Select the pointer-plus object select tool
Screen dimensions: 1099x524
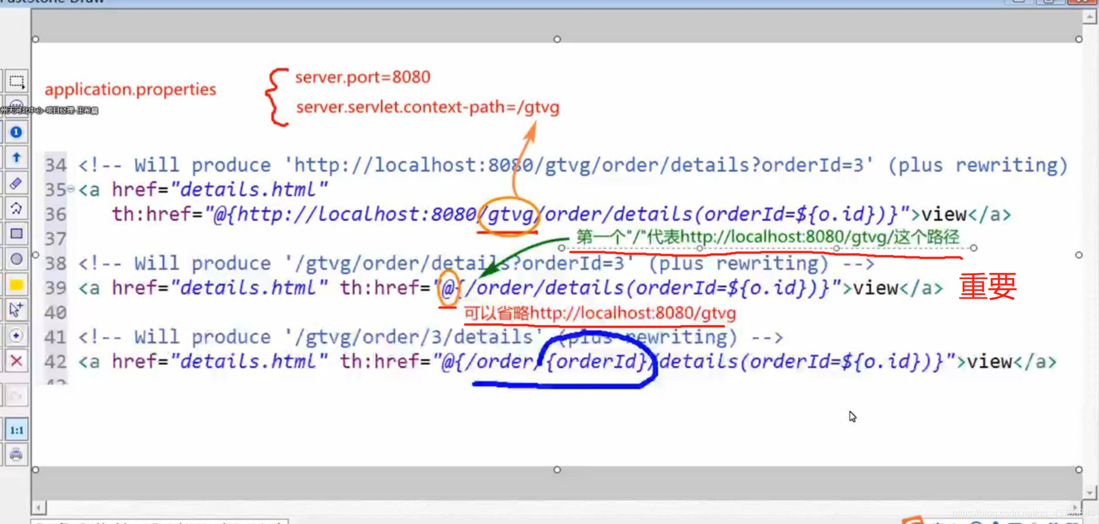point(16,310)
